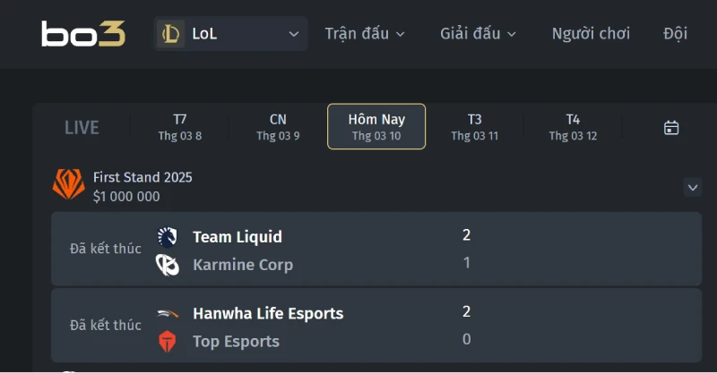The image size is (717, 373).
Task: Click the Karmine Corp team logo
Action: click(168, 264)
